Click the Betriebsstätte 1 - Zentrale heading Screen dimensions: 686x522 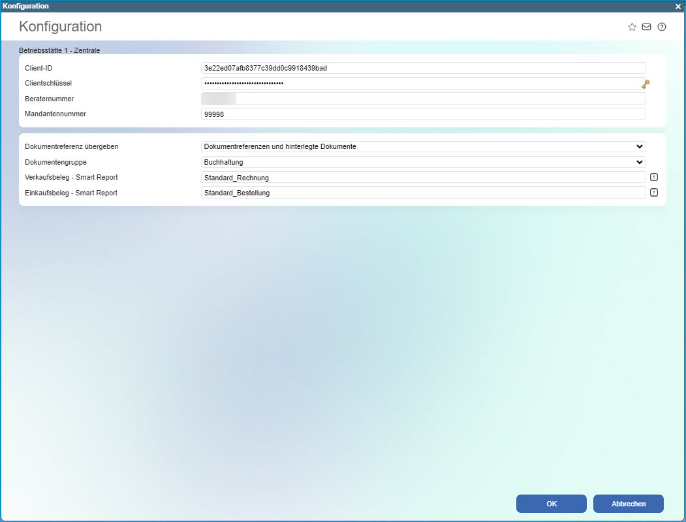point(59,50)
